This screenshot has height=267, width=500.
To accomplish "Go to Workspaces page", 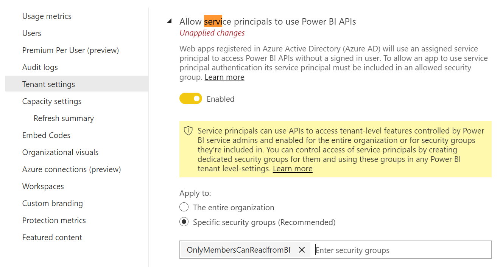I will click(43, 186).
